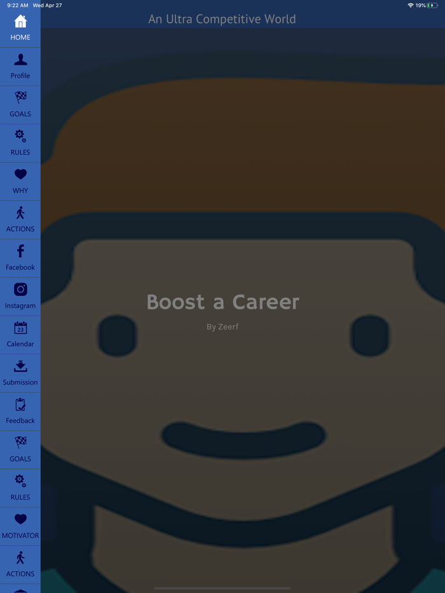This screenshot has width=445, height=593.
Task: Open the Submission download-tray icon
Action: point(20,366)
